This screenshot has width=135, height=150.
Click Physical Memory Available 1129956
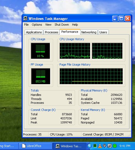116,99
